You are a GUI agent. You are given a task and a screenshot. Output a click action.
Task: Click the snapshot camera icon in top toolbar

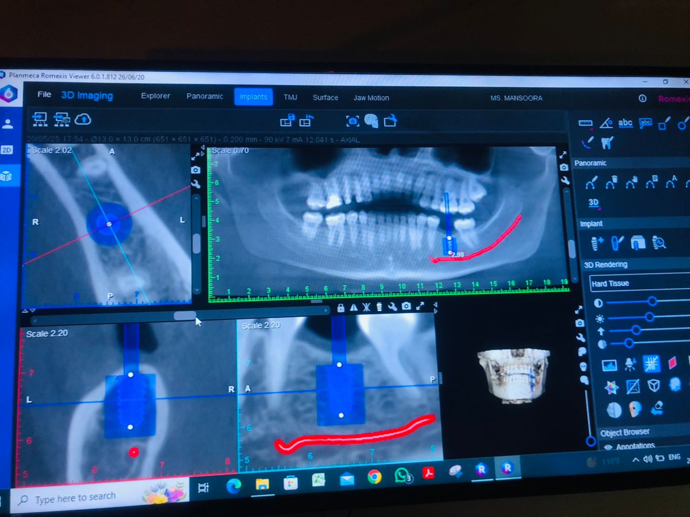(352, 121)
